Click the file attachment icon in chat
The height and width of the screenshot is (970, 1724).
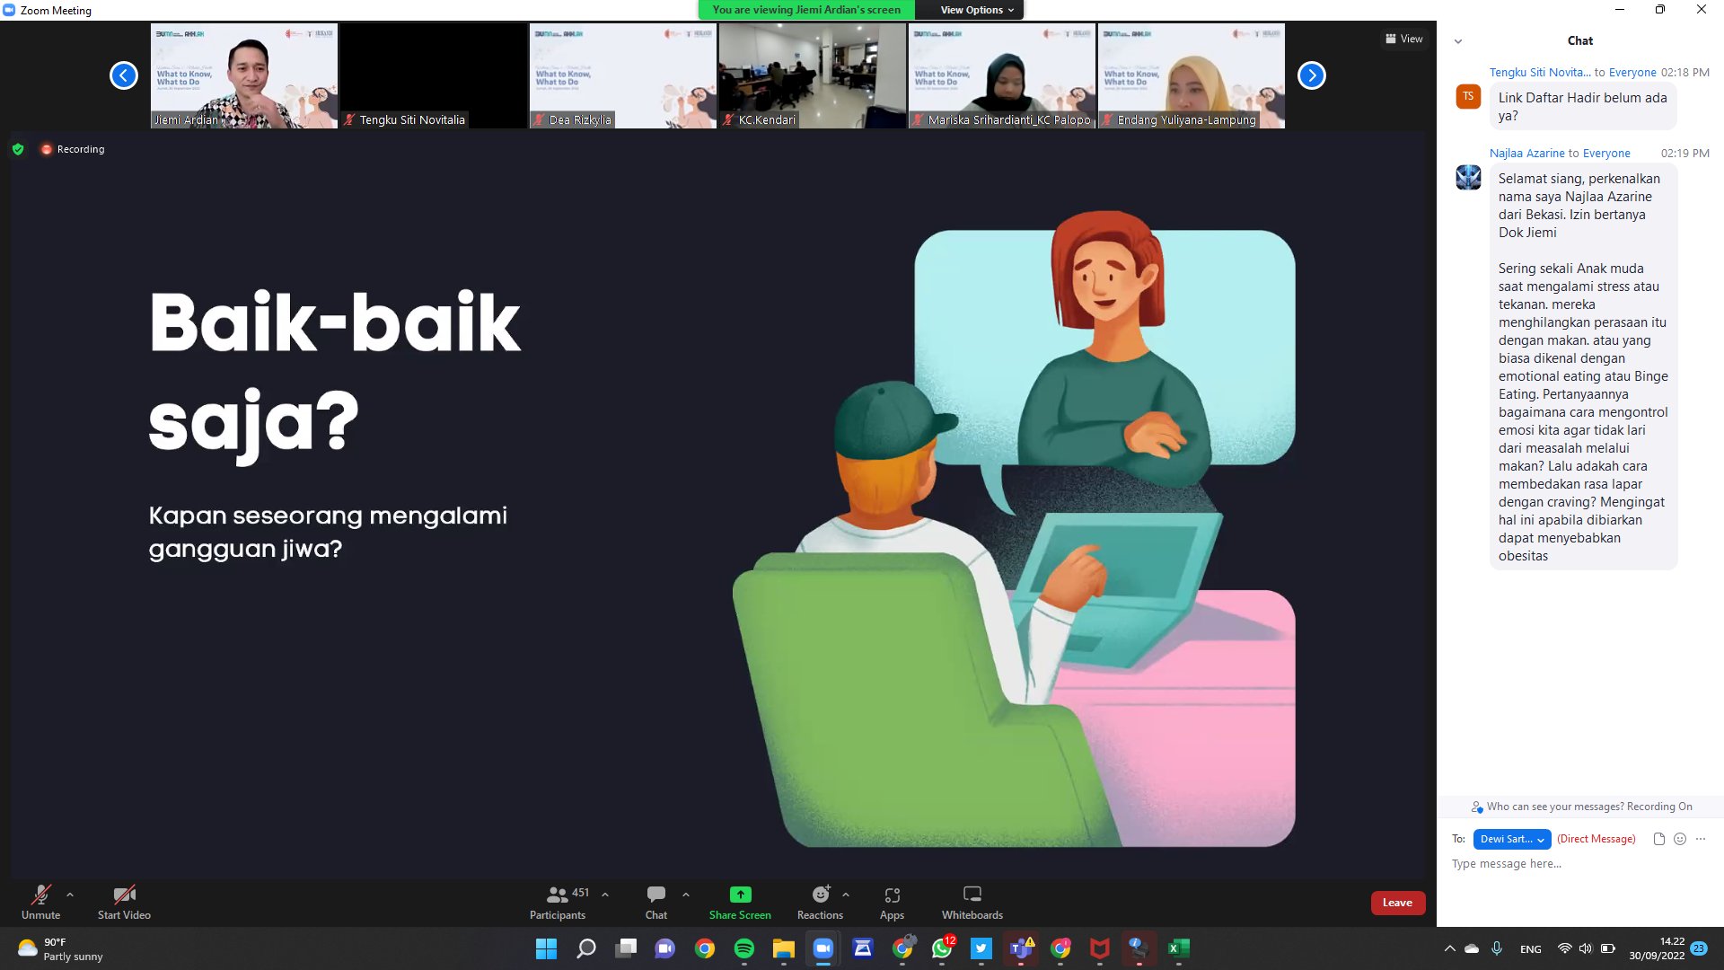pyautogui.click(x=1657, y=839)
